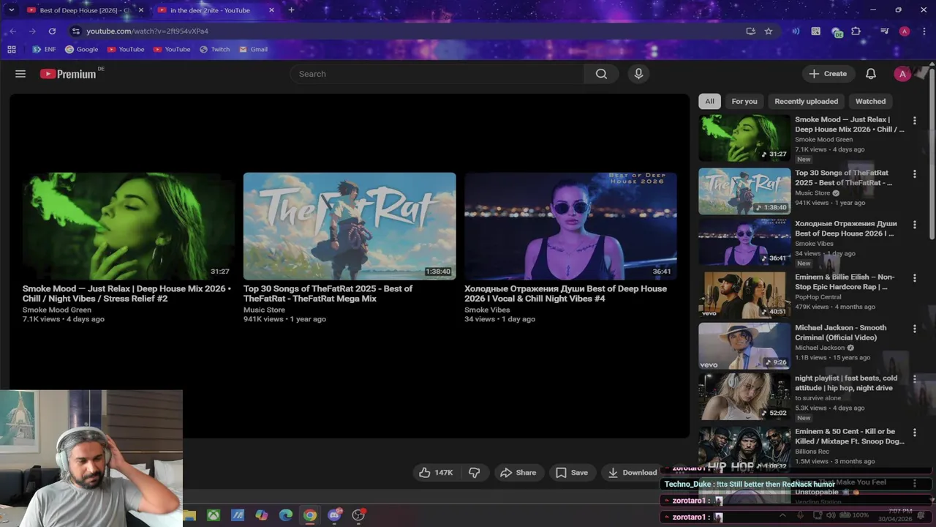Screen dimensions: 936x527
Task: Click the YouTube search input field
Action: click(437, 74)
